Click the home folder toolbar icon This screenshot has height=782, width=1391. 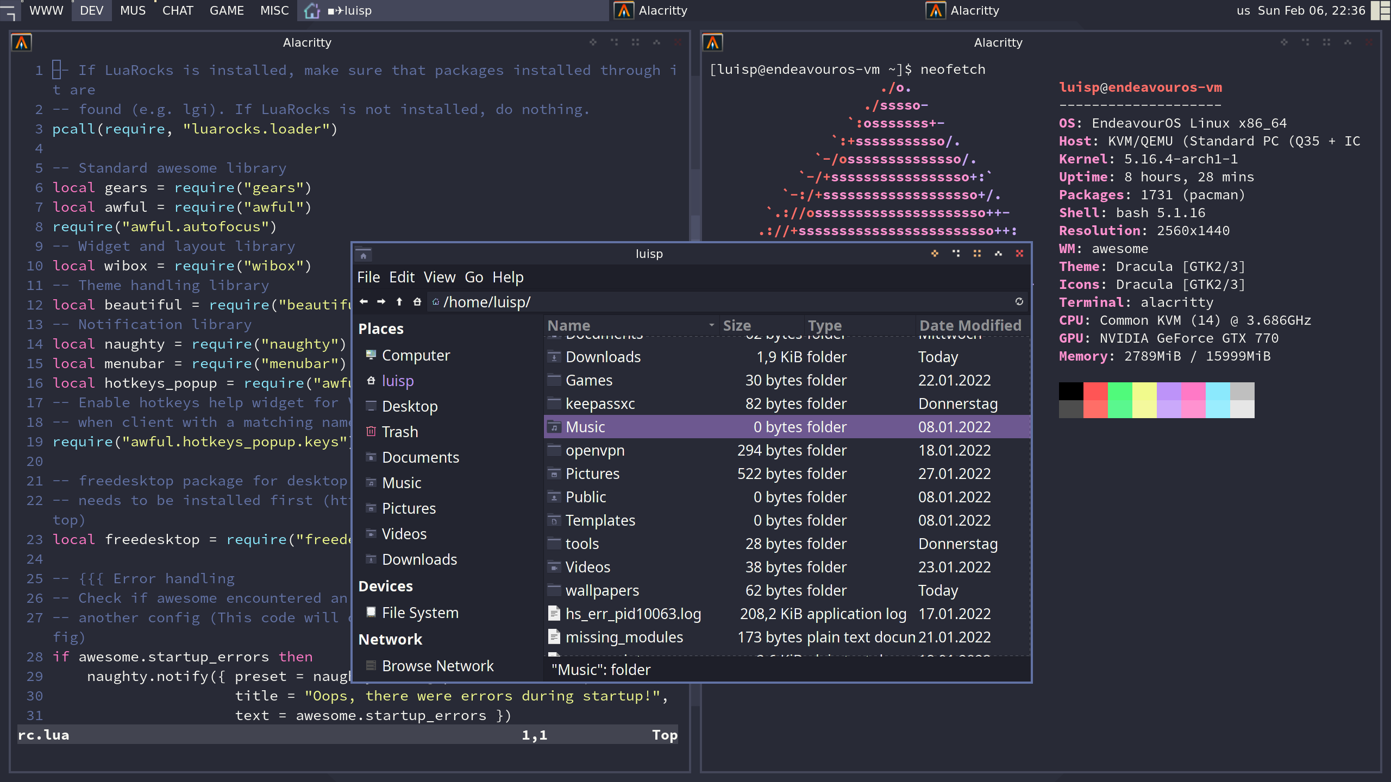point(417,301)
